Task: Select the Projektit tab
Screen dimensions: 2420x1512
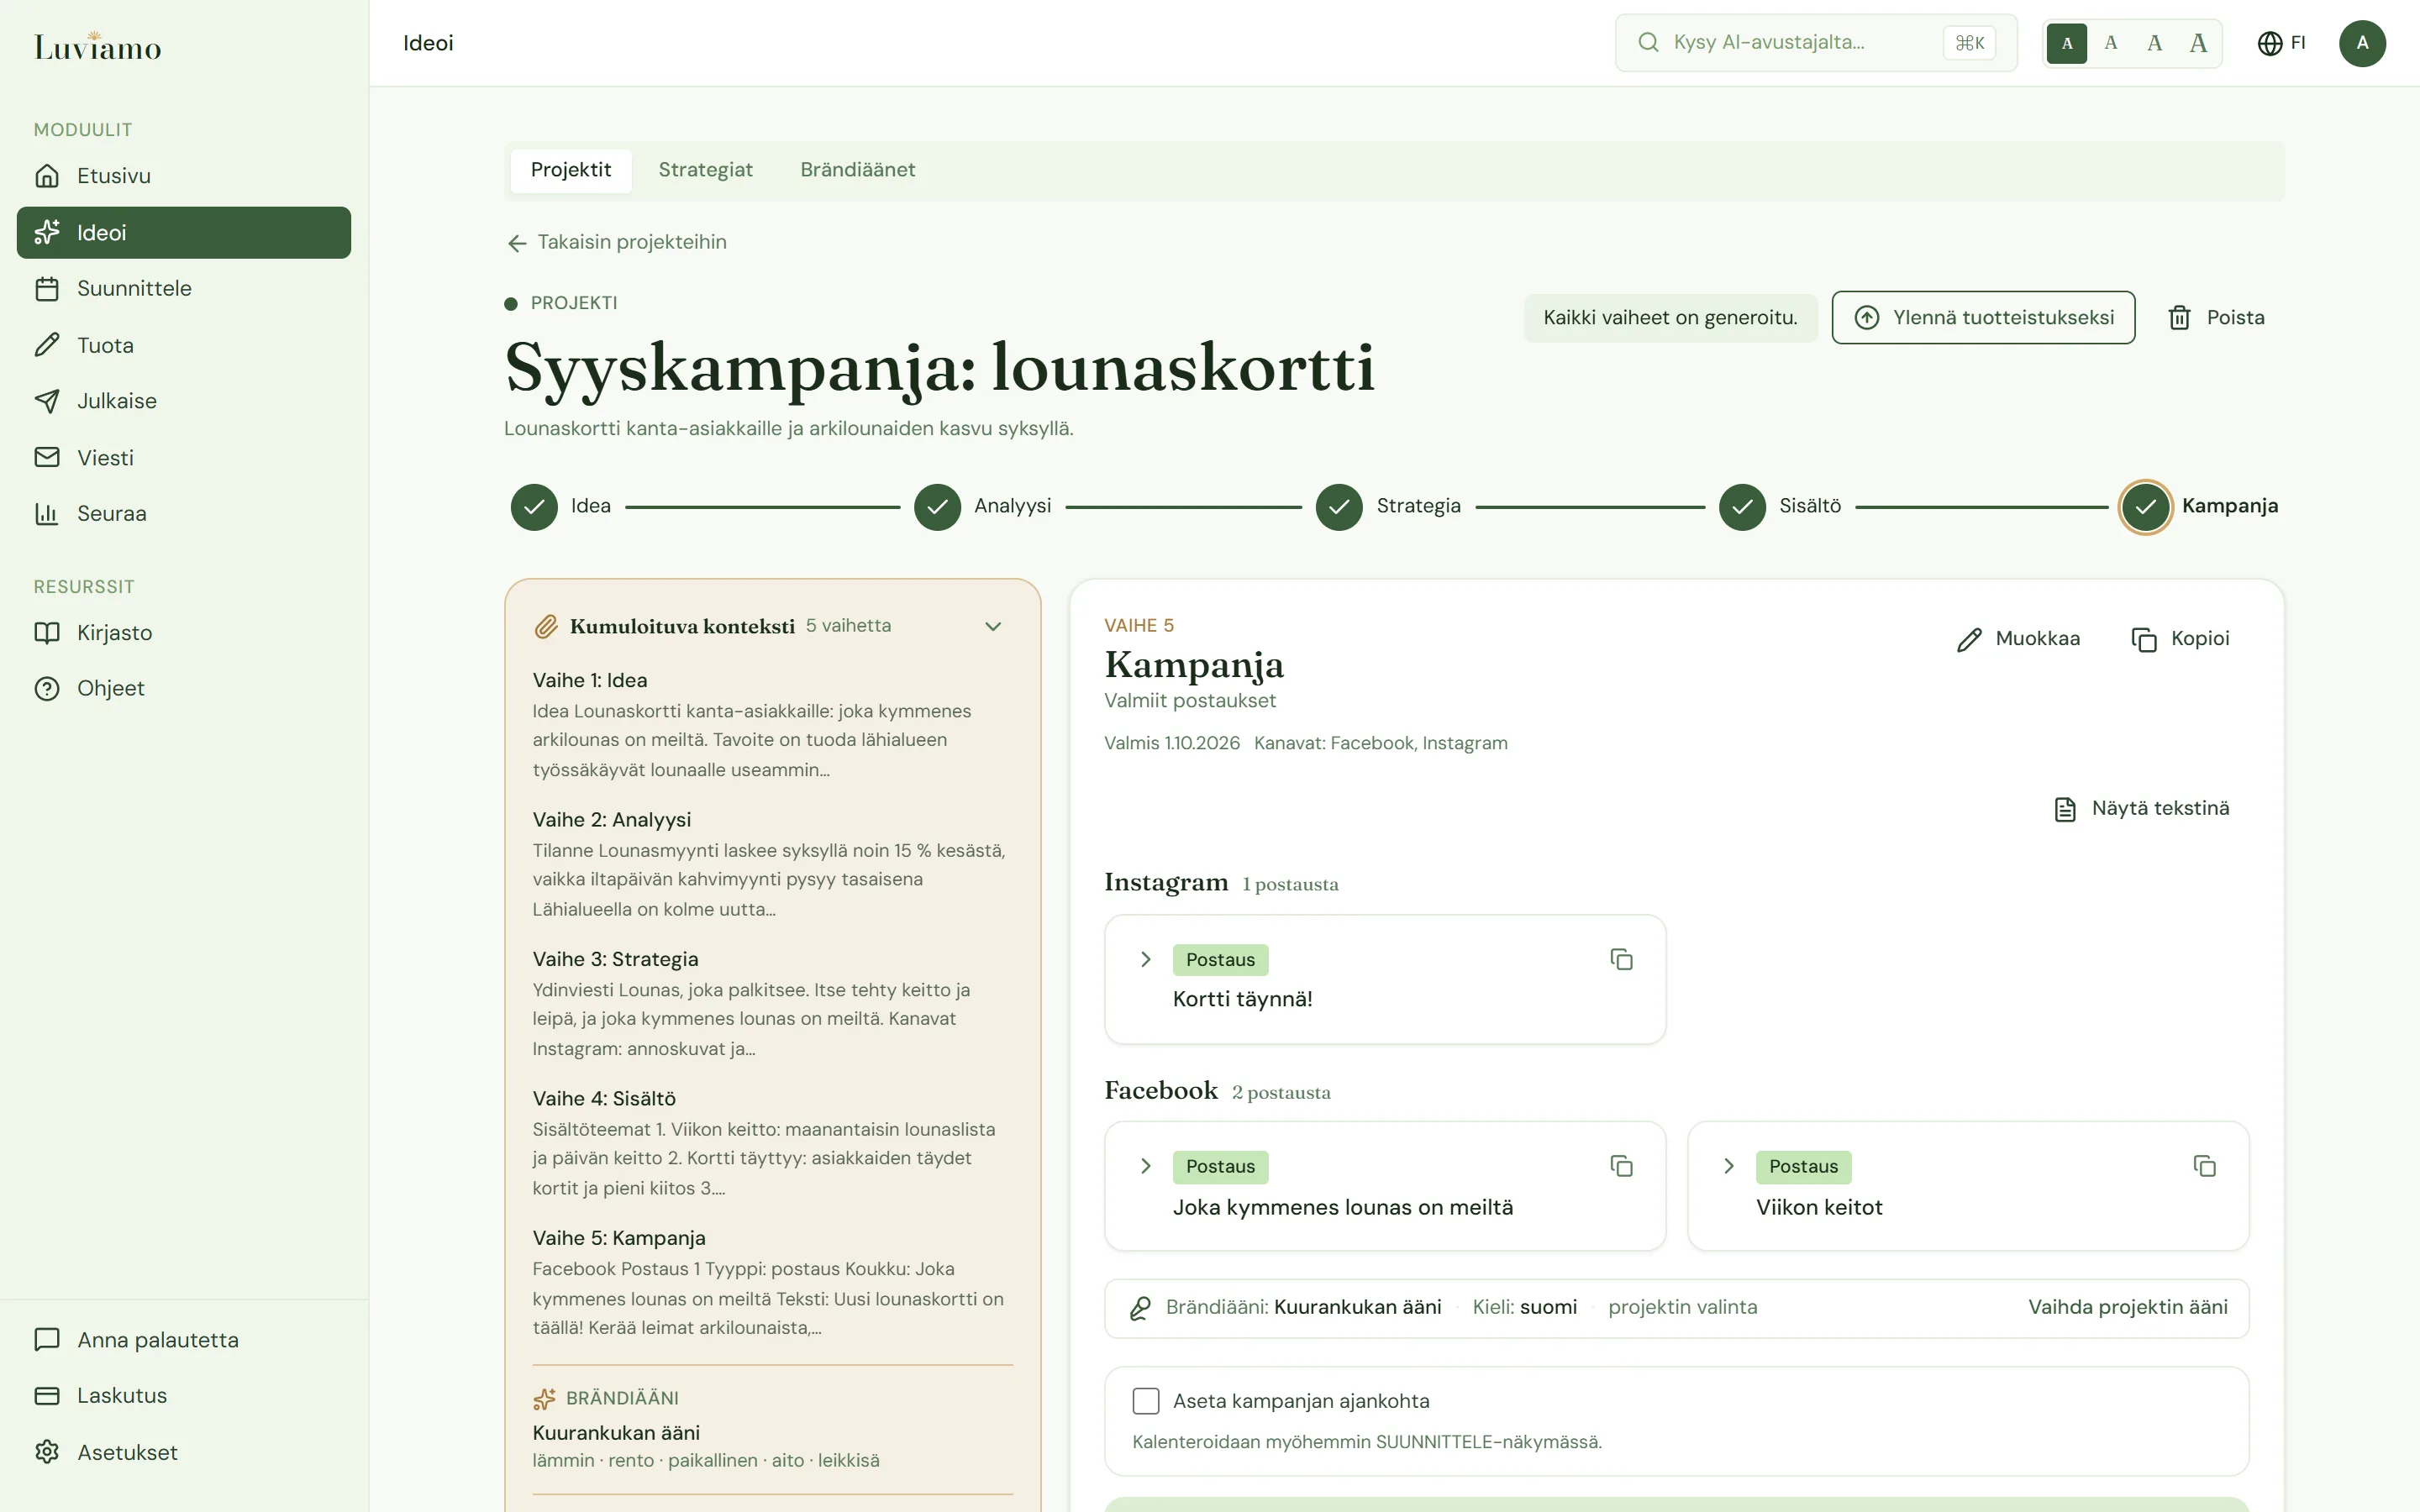Action: (571, 170)
